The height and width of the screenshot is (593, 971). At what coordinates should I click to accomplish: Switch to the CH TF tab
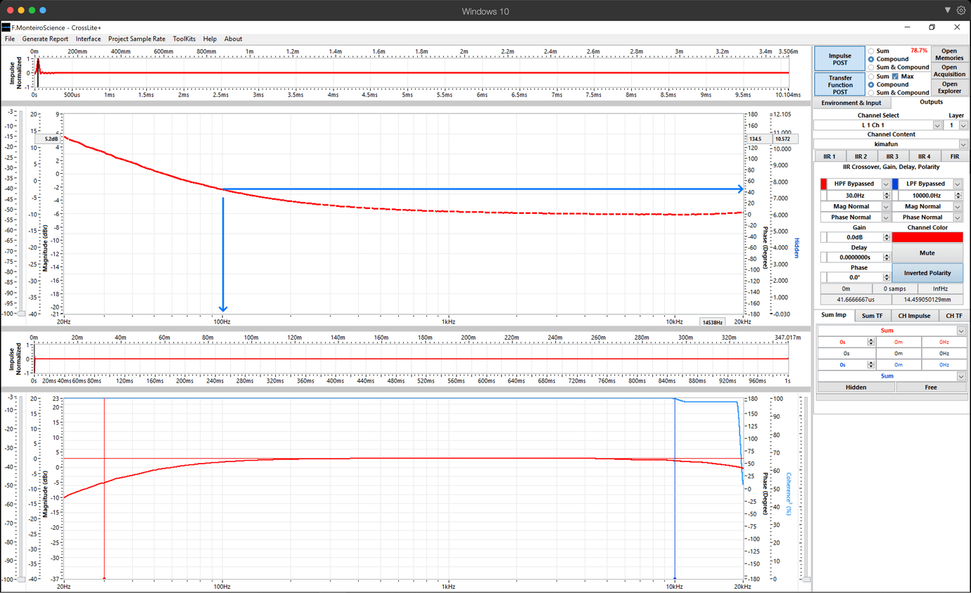[954, 316]
